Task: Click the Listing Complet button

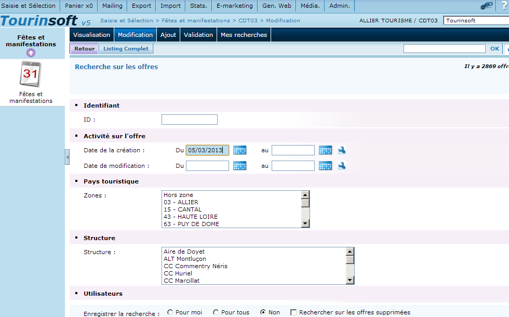Action: 126,49
